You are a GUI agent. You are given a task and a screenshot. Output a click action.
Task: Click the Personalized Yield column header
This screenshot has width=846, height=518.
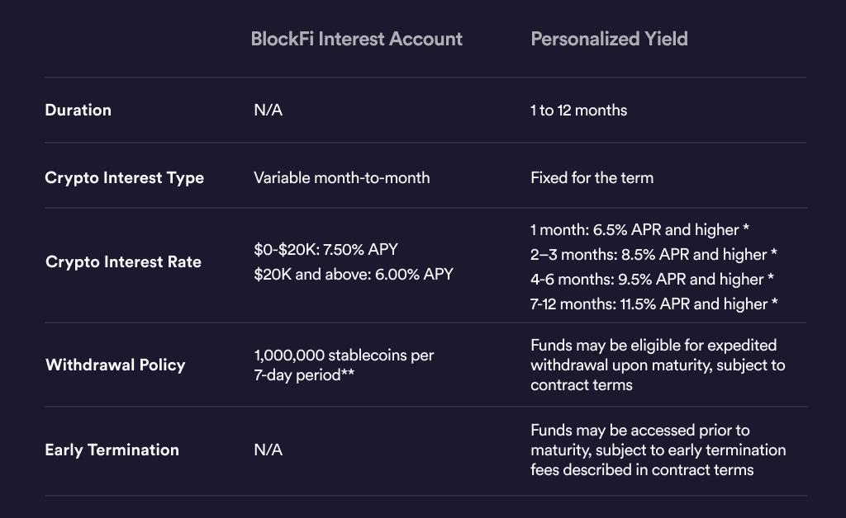point(609,39)
